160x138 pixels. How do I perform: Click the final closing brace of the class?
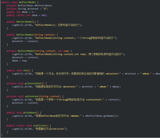(x=2, y=135)
